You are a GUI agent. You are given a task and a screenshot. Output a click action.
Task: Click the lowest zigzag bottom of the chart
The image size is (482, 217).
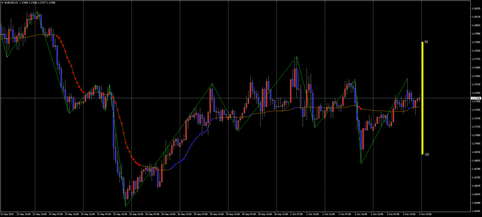pos(126,206)
